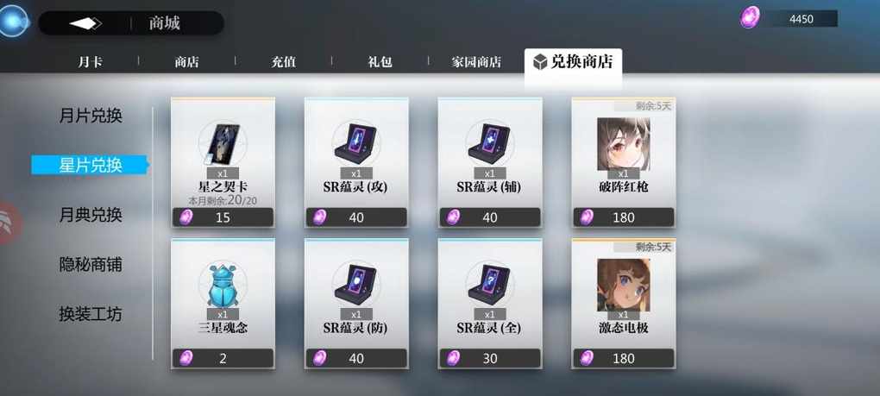Go to the 充值 tab
The image size is (880, 396).
point(284,62)
